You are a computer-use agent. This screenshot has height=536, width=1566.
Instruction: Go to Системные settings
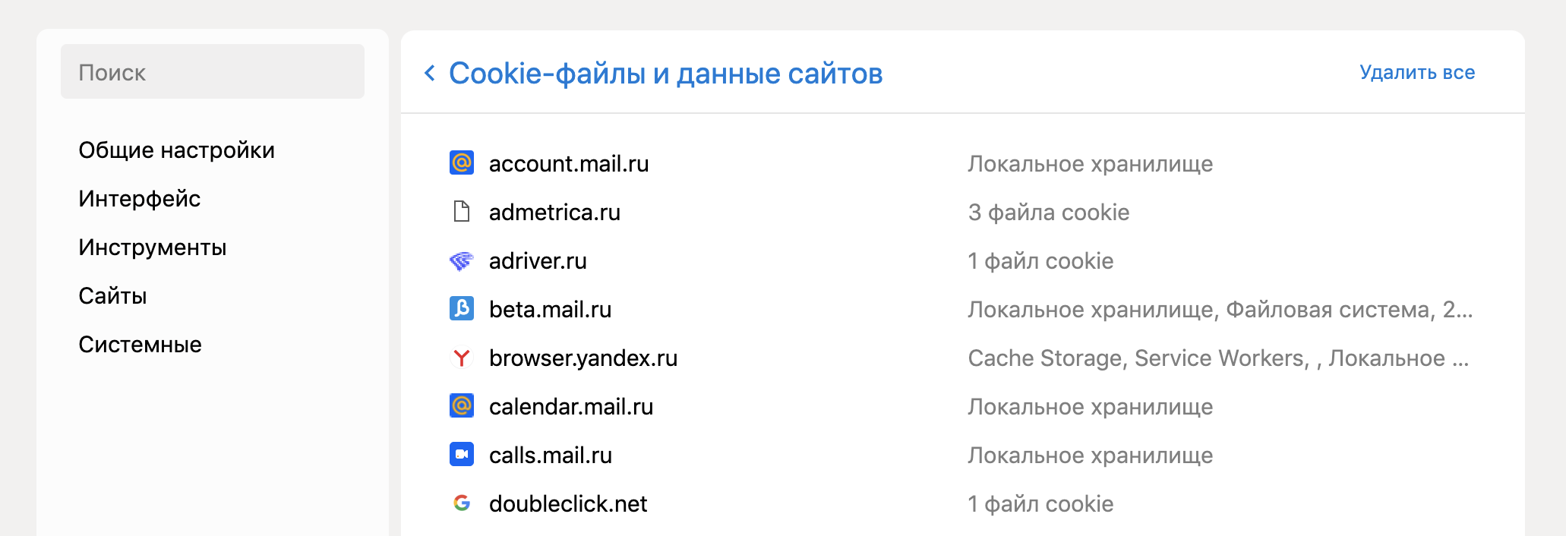pyautogui.click(x=140, y=345)
